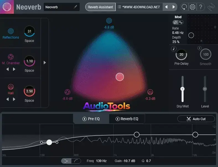Select the sine modulation shape
218x167 pixels.
pyautogui.click(x=181, y=22)
